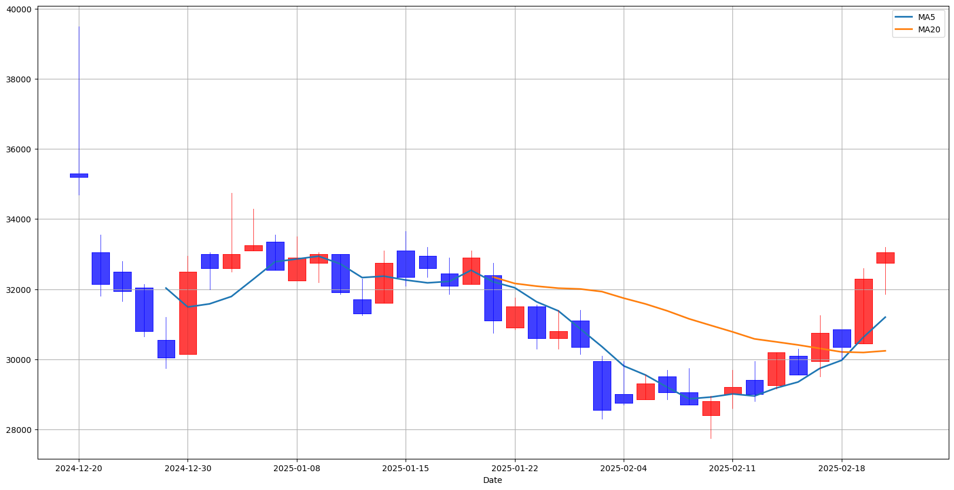Click the Date x-axis title
The height and width of the screenshot is (490, 954).
(493, 480)
